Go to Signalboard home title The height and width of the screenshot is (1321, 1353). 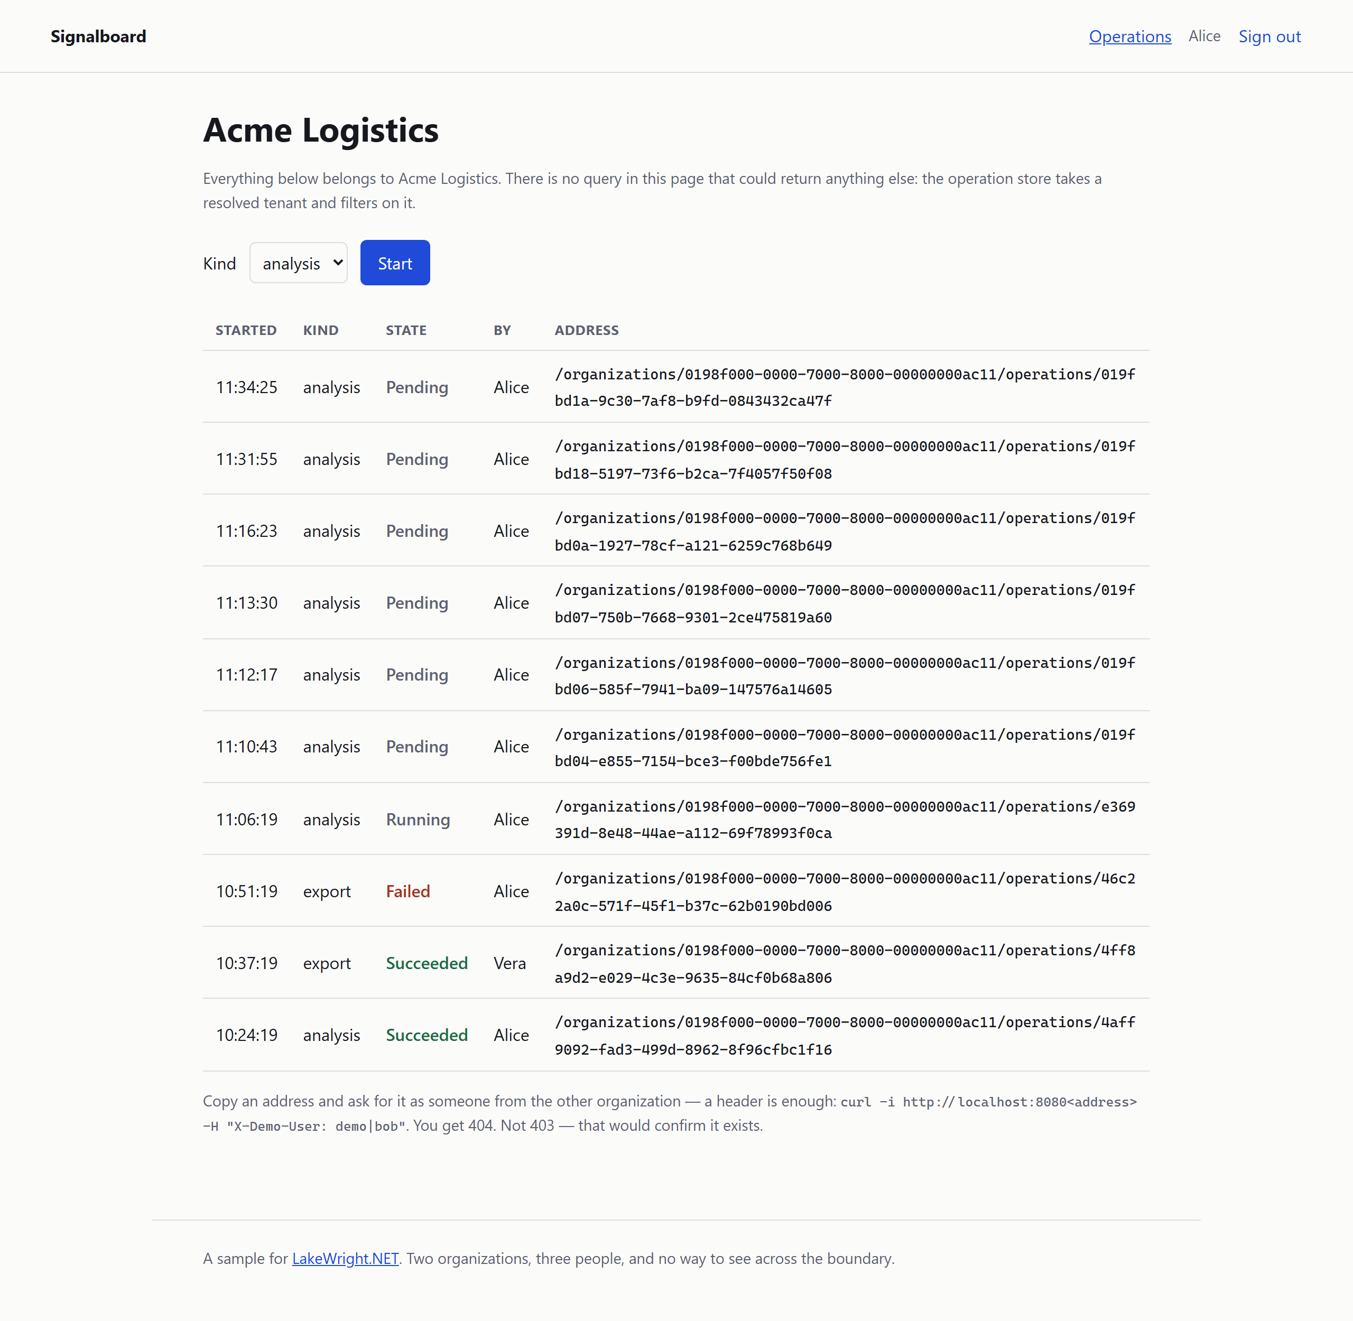click(98, 36)
